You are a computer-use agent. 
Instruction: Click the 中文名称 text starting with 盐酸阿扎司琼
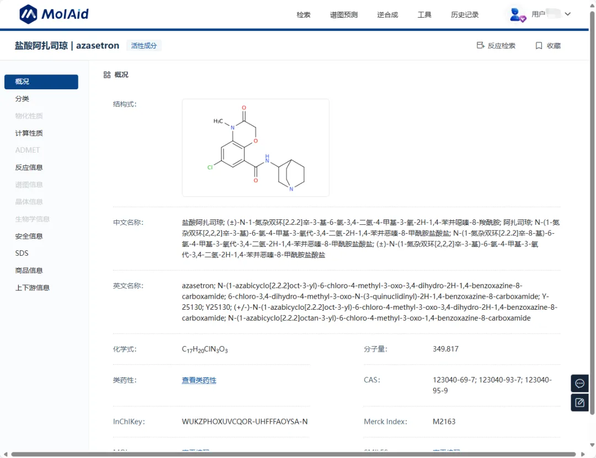(x=371, y=239)
